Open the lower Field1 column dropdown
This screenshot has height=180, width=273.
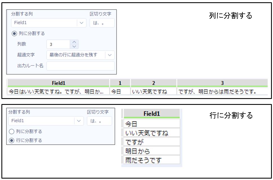pyautogui.click(x=79, y=121)
